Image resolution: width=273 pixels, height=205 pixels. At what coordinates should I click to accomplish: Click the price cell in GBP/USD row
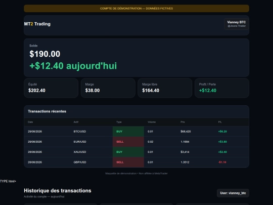coord(185,162)
